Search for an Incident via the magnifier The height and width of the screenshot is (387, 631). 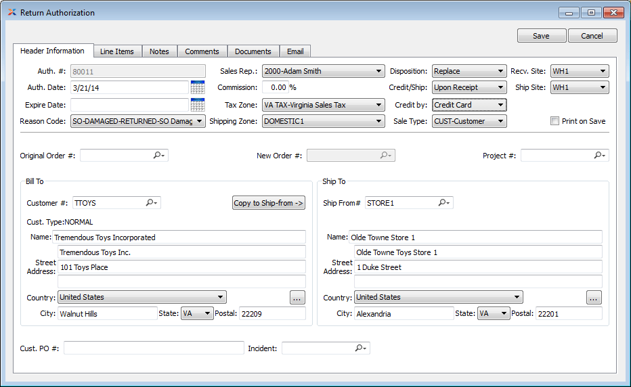(x=361, y=348)
